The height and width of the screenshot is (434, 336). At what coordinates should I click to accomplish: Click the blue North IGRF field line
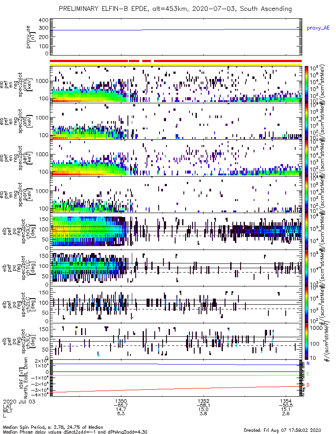coord(176,364)
